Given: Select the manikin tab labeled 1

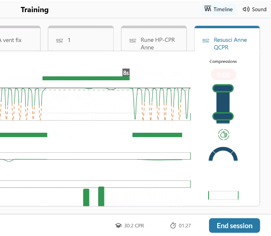Looking at the screenshot, I should pyautogui.click(x=80, y=40).
